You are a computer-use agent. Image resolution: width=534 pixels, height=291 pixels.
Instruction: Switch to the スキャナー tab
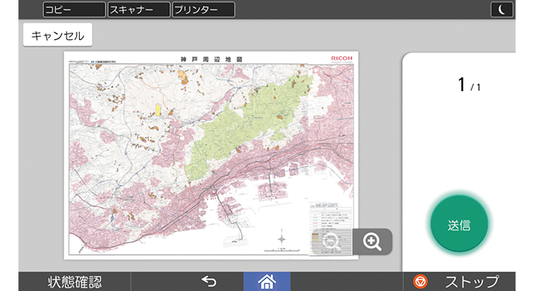[139, 10]
